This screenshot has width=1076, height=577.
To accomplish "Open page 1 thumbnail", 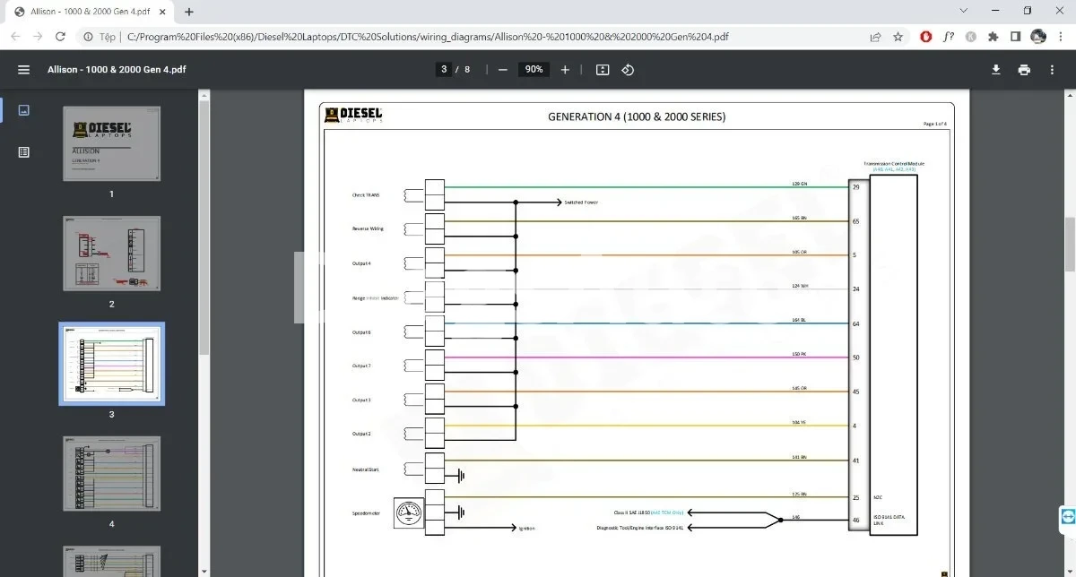I will (112, 143).
